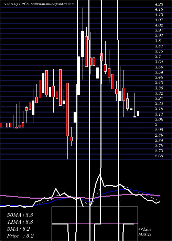This screenshot has width=172, height=241.
Task: Select the 12MA : 3.3 indicator text
Action: coord(20,222)
